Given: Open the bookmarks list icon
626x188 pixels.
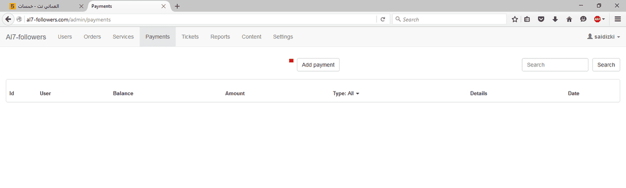Looking at the screenshot, I should pos(527,19).
